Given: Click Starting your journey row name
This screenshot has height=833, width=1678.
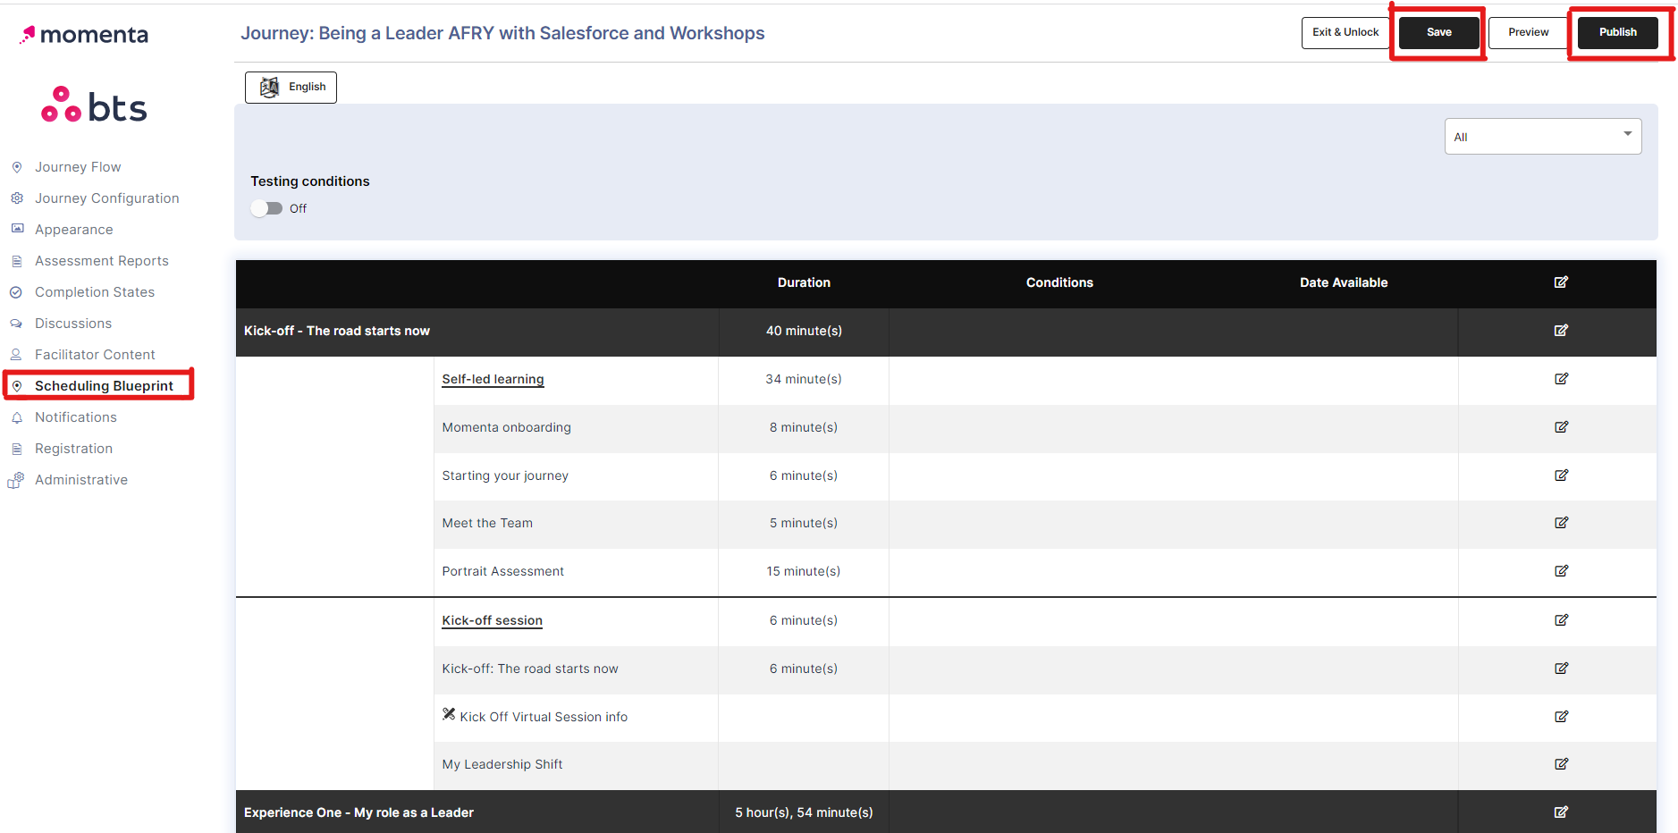Looking at the screenshot, I should click(505, 475).
